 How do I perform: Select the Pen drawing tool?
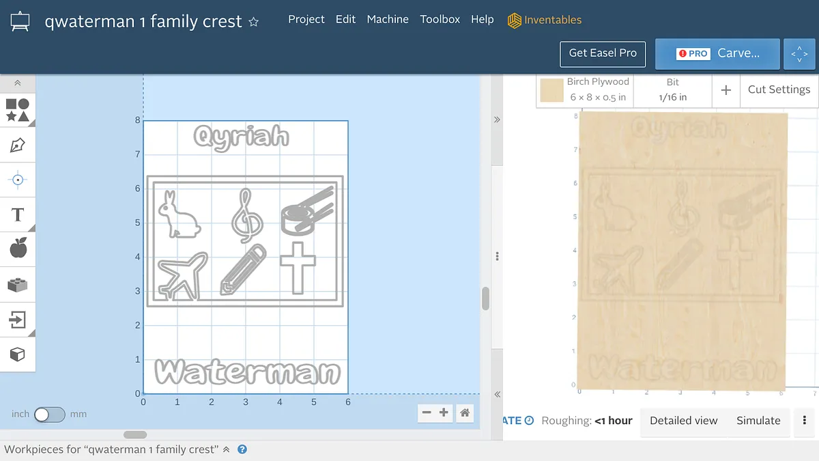18,145
